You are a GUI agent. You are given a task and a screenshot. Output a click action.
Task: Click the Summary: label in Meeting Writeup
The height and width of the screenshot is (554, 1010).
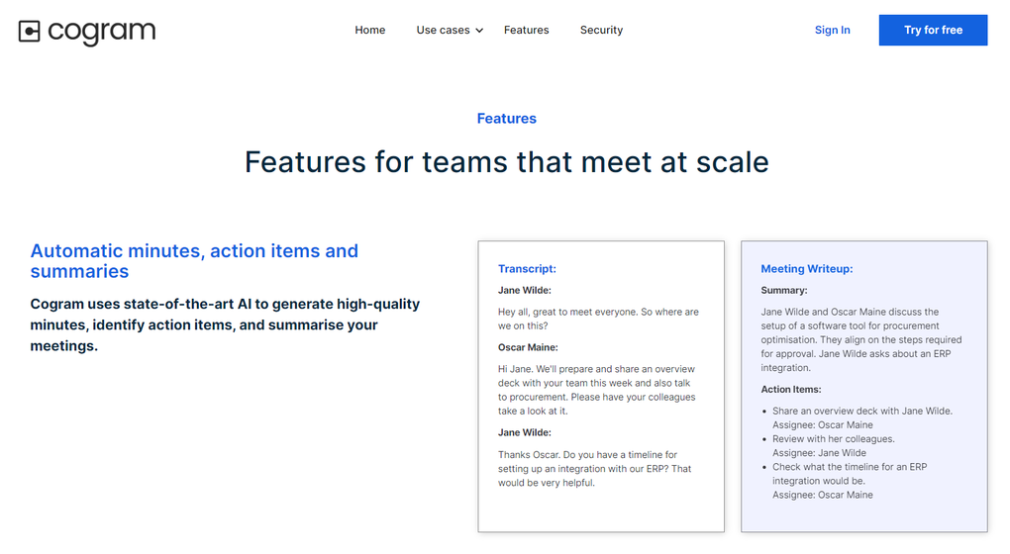tap(783, 291)
